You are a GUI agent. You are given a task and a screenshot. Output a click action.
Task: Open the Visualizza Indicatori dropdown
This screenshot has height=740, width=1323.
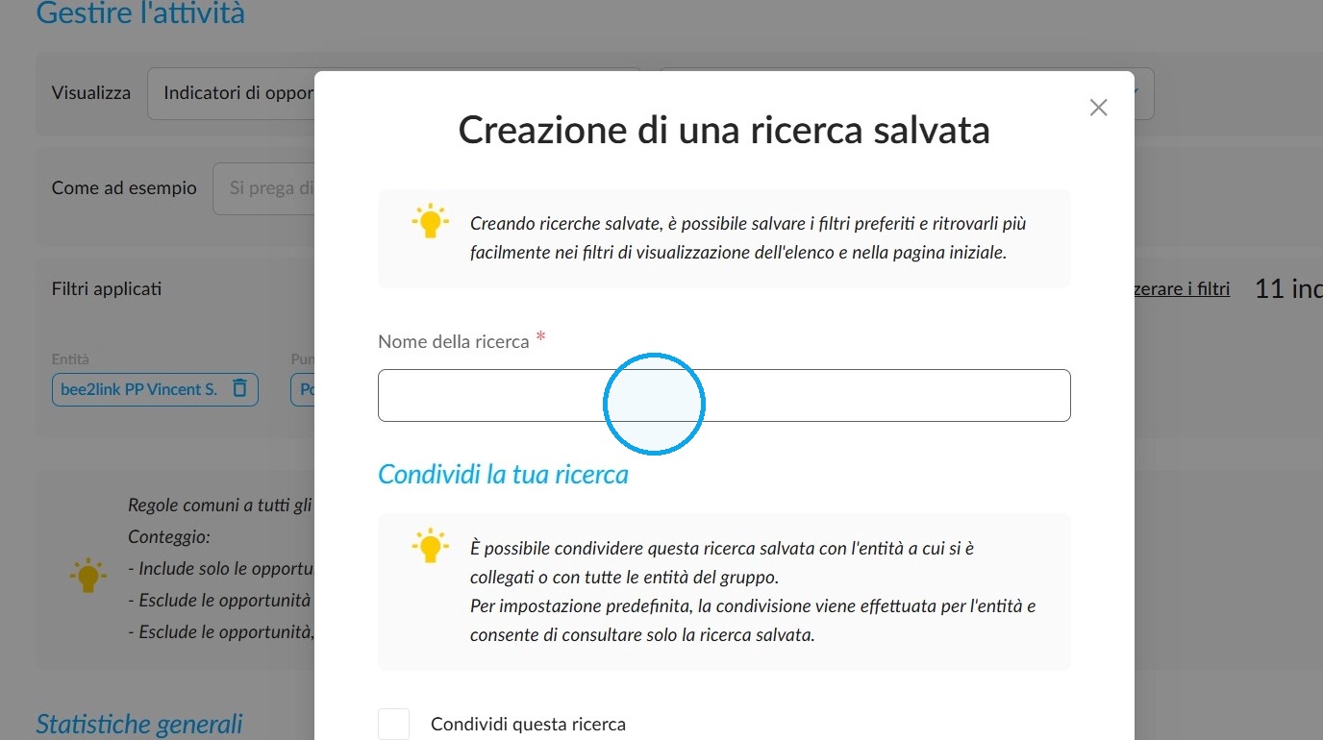click(x=231, y=93)
